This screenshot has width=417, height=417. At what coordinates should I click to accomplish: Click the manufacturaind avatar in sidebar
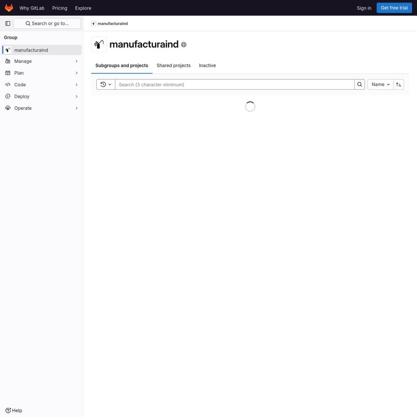(x=8, y=50)
